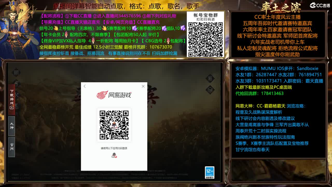
Task: Click the line 六年实战老司机带你上车
Action: point(277,42)
